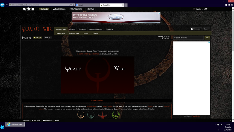
Task: Open the Wiki Activity link
Action: (x=61, y=33)
